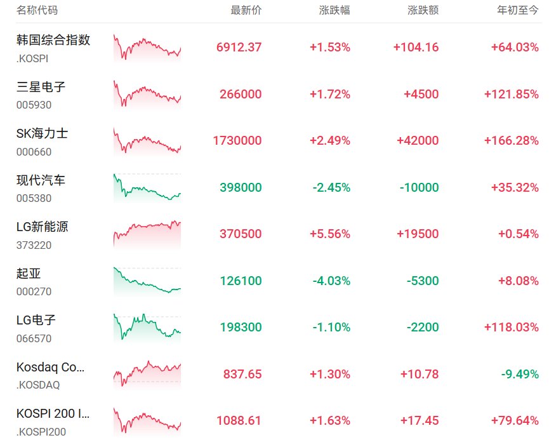Open 现代汽车 stock name link
The image size is (556, 440).
(x=41, y=180)
